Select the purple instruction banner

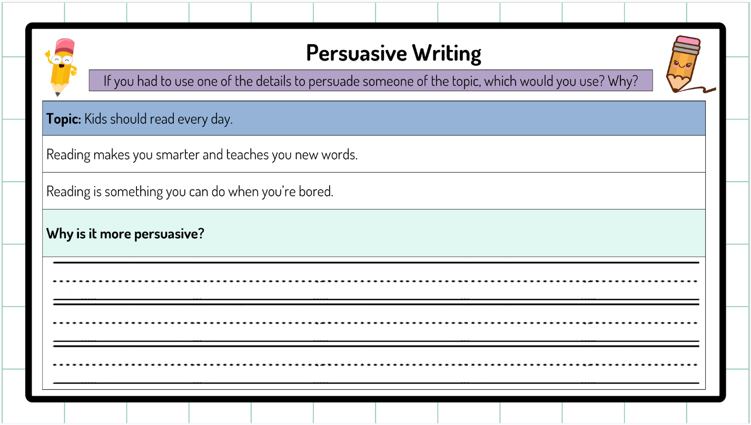click(x=370, y=81)
